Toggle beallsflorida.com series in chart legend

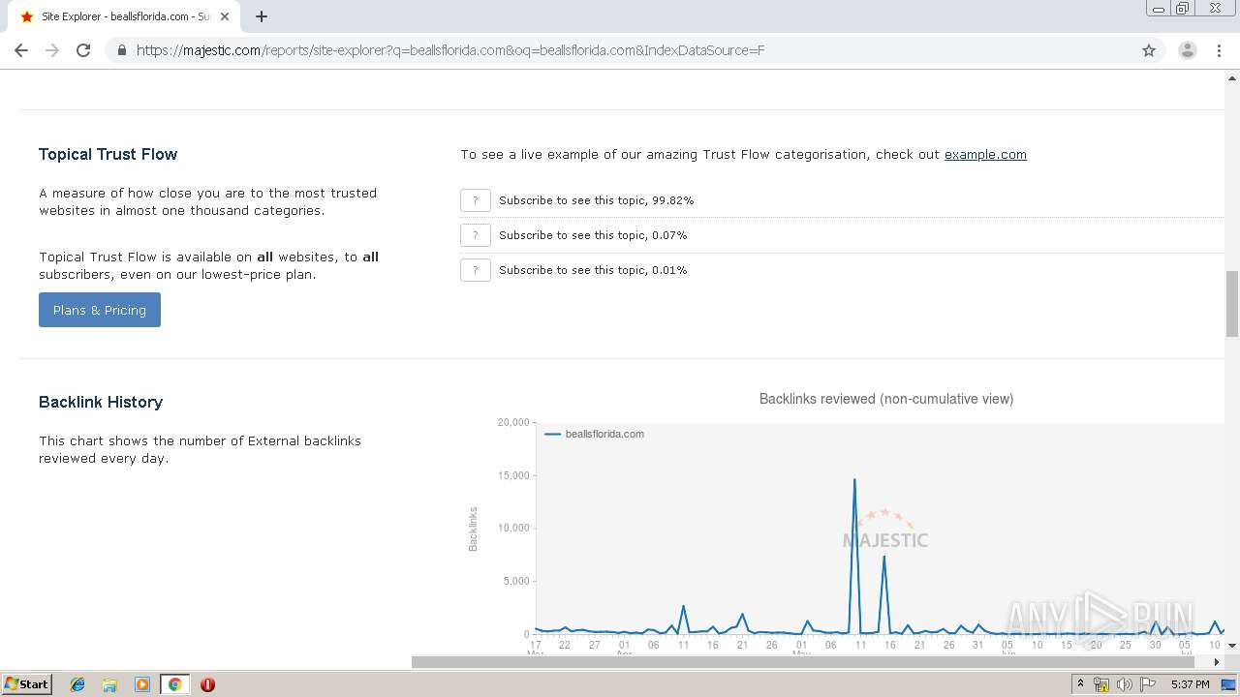pos(595,434)
